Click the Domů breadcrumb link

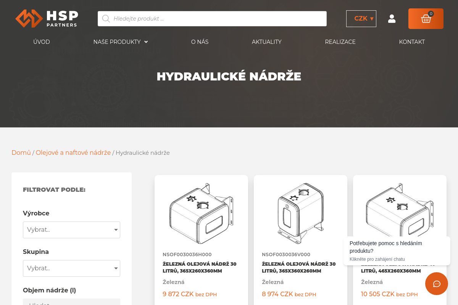(x=21, y=152)
